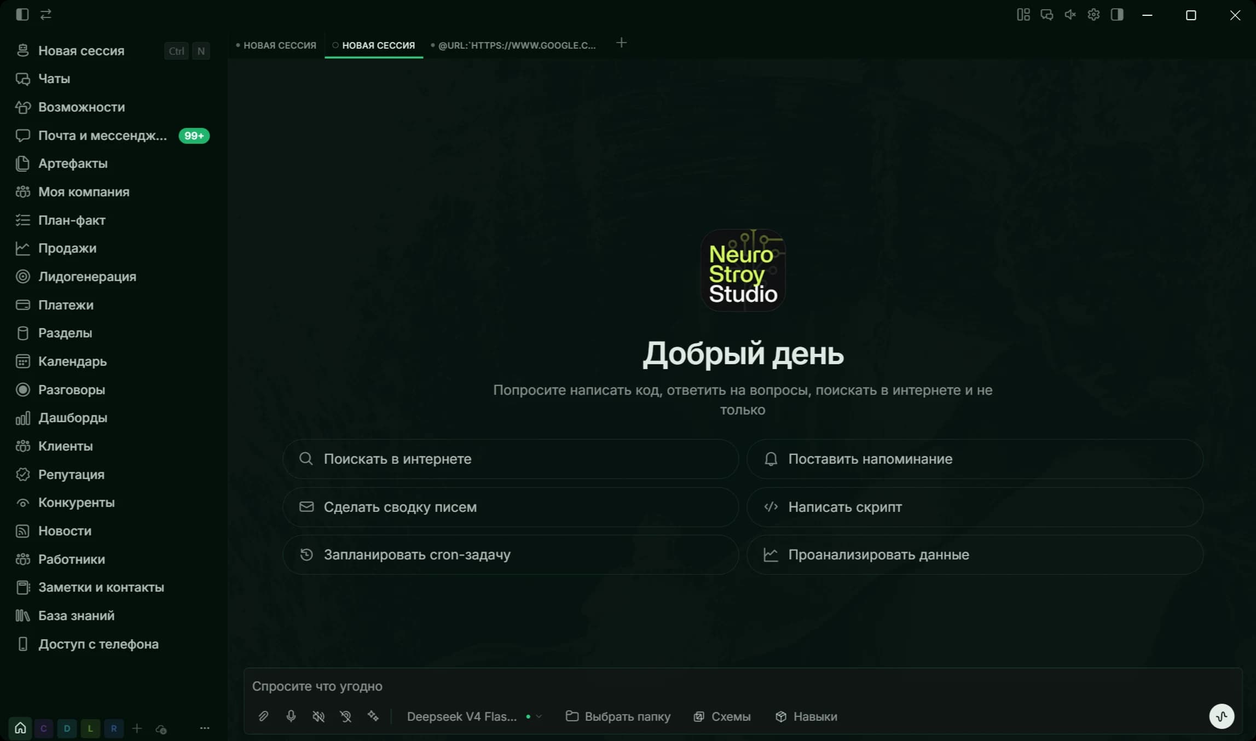Switch to workspace R
Screen dimensions: 1256x741
(114, 728)
